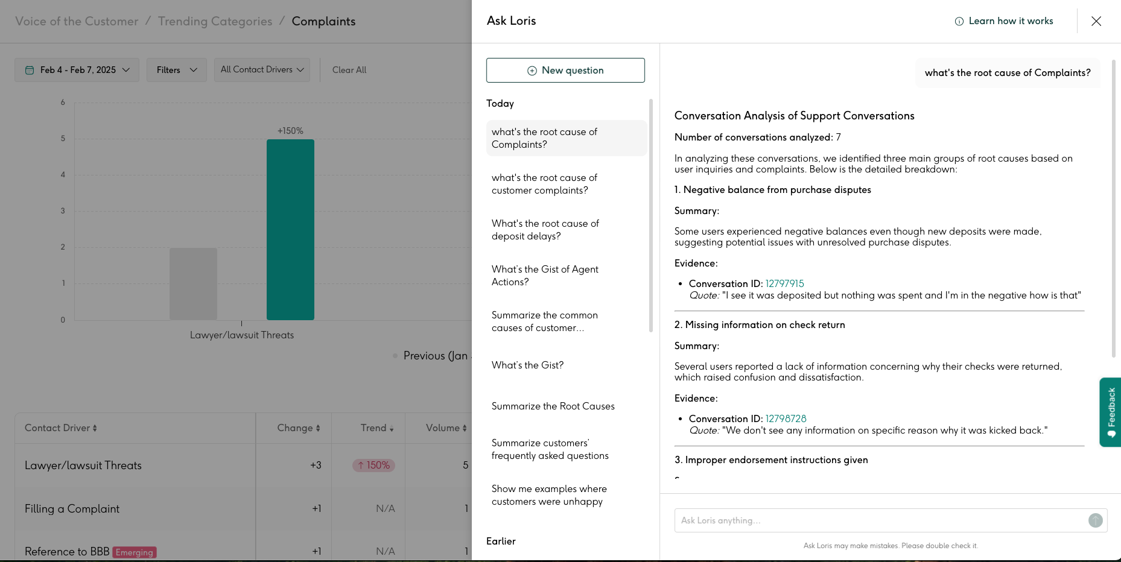Image resolution: width=1121 pixels, height=562 pixels.
Task: Select the Lawyer/lawsuit Threats table row
Action: point(243,466)
